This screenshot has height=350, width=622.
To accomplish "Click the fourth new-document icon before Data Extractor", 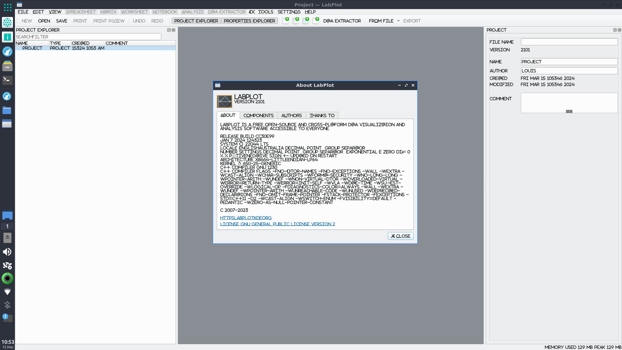I will (316, 21).
